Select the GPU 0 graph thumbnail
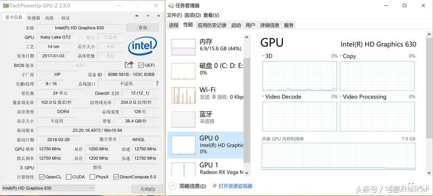Screen dimensions: 433x196 pyautogui.click(x=183, y=145)
